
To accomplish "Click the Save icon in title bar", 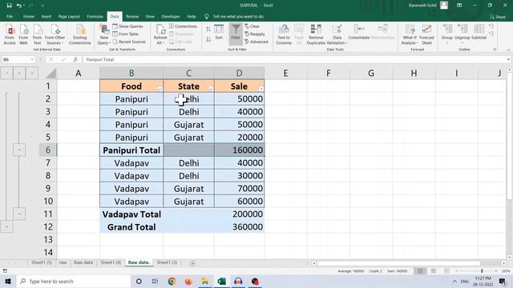I will (9, 6).
